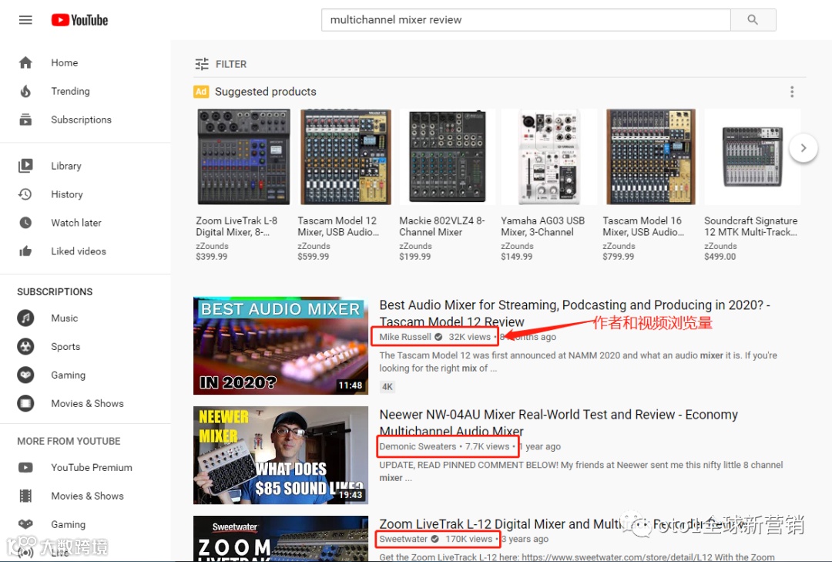
Task: Click Mike Russell's verified checkmark badge
Action: tap(438, 337)
